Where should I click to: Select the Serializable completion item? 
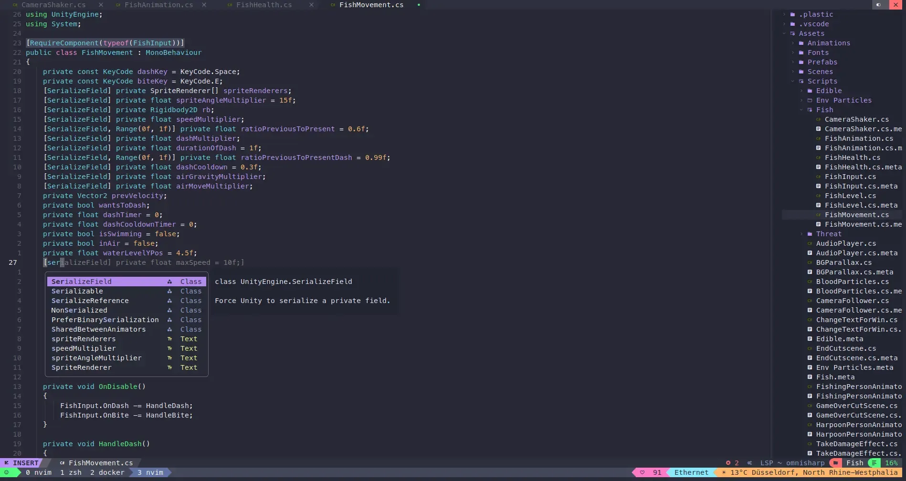click(x=77, y=291)
